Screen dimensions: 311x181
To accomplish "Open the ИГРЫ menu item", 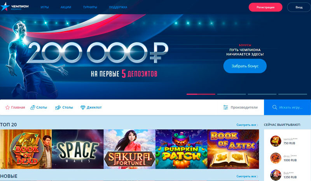I will coord(45,7).
